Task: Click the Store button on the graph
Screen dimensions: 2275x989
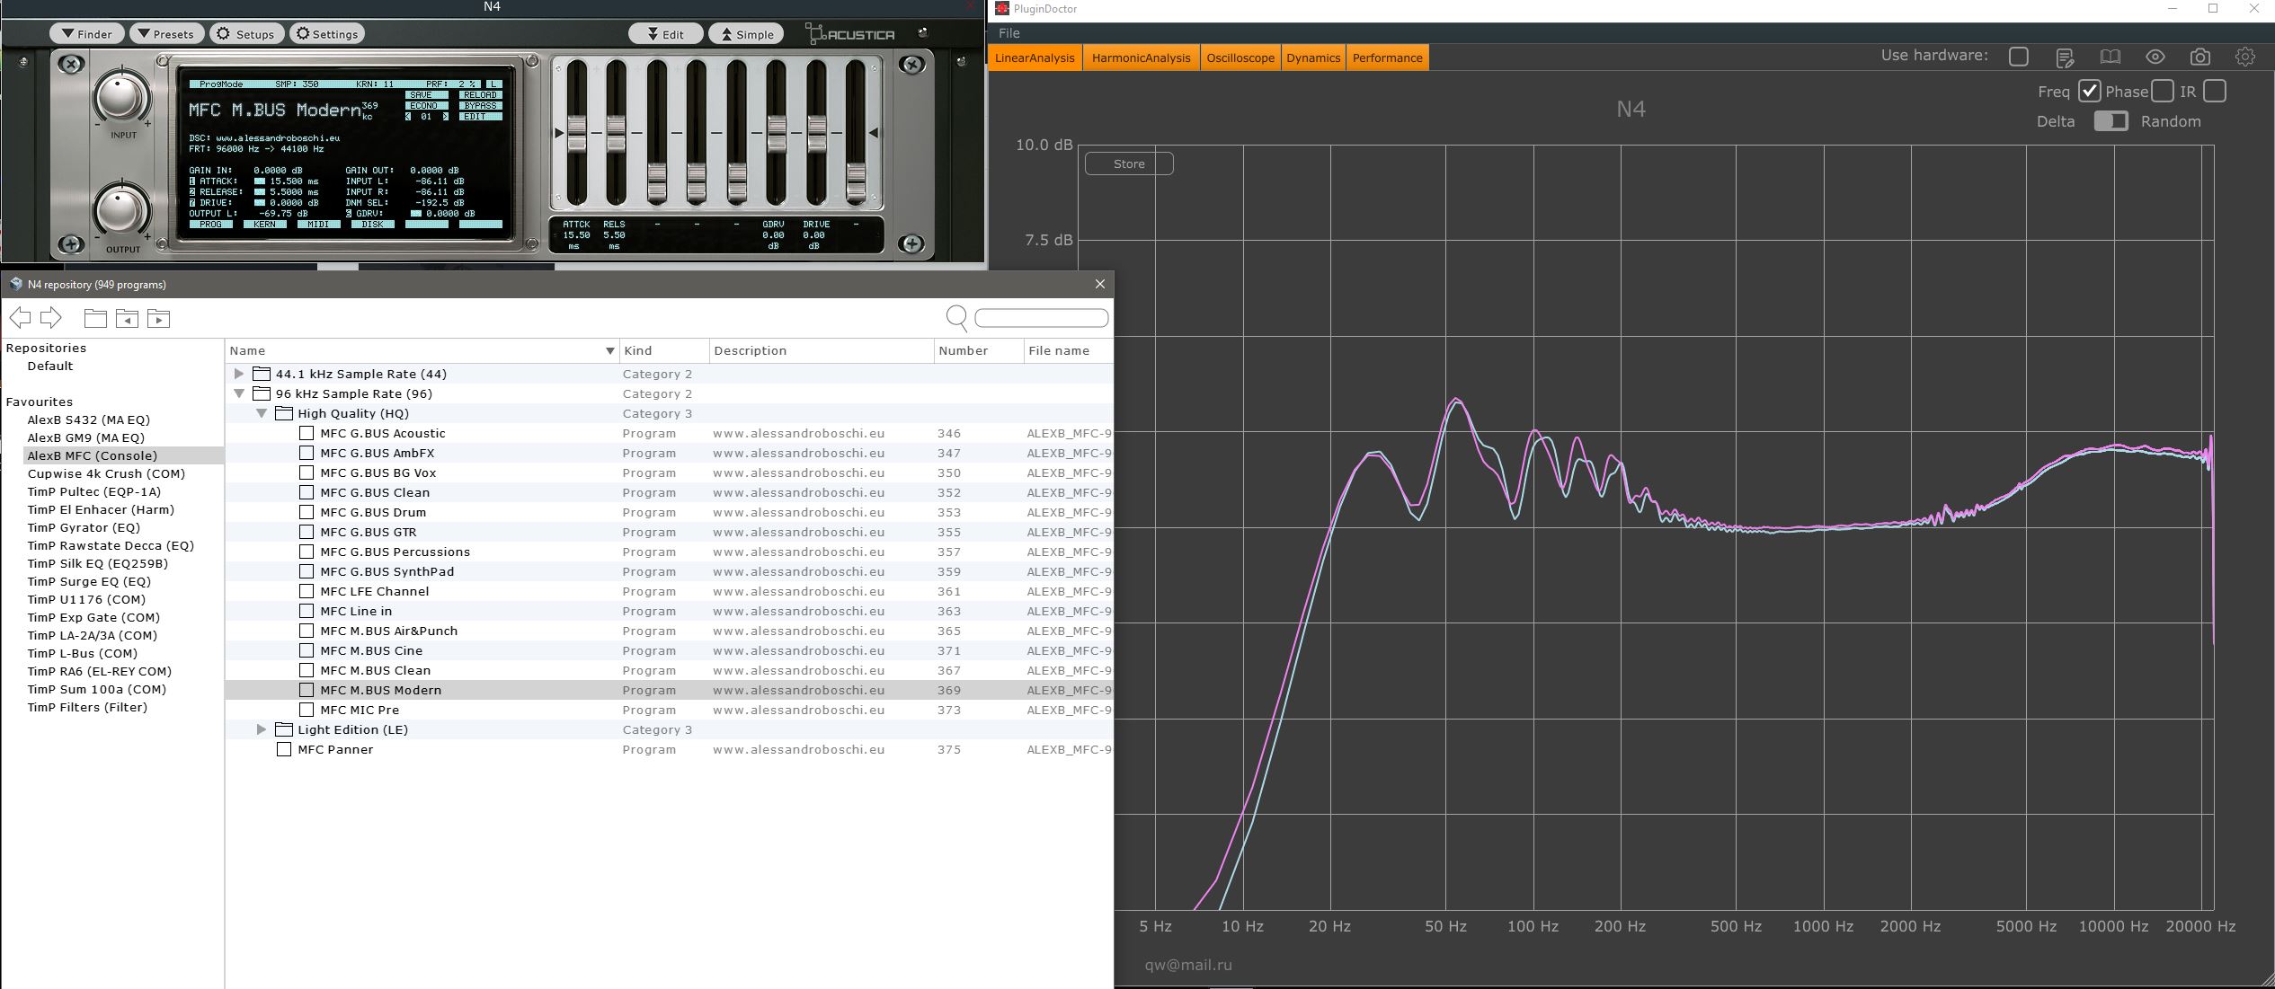Action: (x=1128, y=163)
